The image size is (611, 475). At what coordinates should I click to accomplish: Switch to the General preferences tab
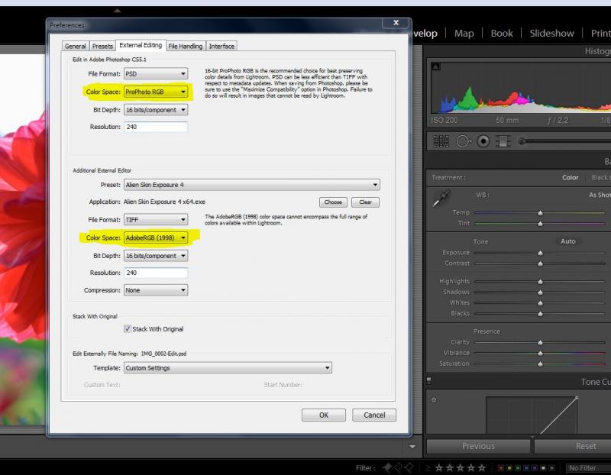(75, 46)
